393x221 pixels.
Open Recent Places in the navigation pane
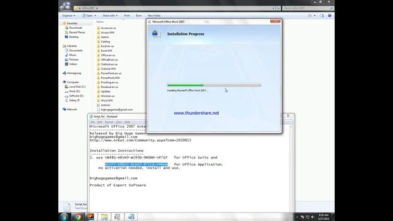coord(77,33)
